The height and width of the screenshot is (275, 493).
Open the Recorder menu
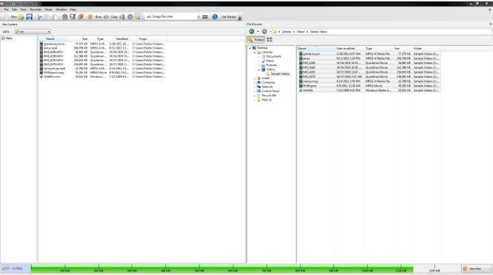click(36, 10)
